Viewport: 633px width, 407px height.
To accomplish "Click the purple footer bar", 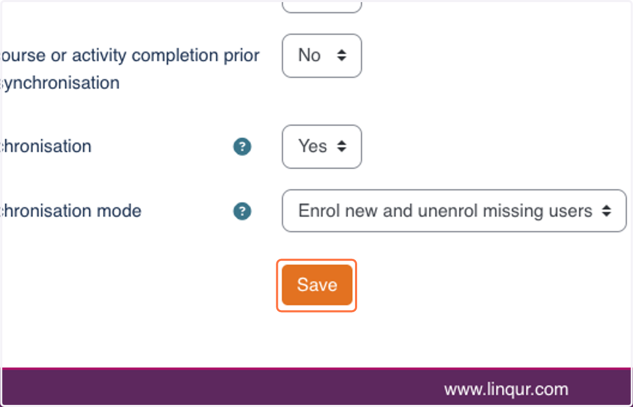I will pos(316,387).
